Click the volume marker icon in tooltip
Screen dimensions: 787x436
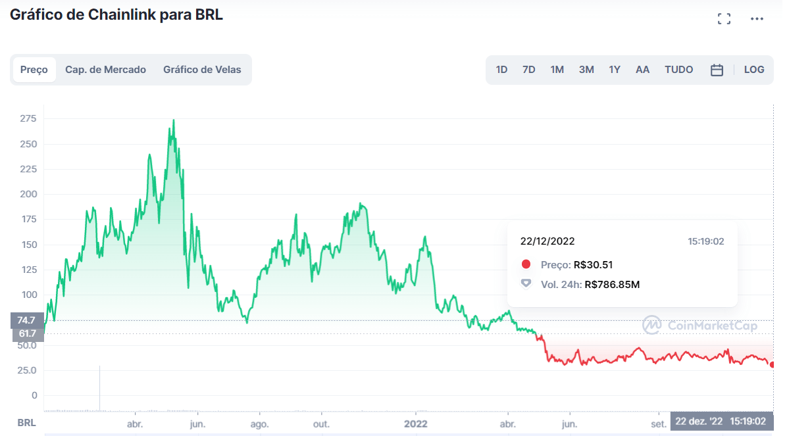click(526, 283)
